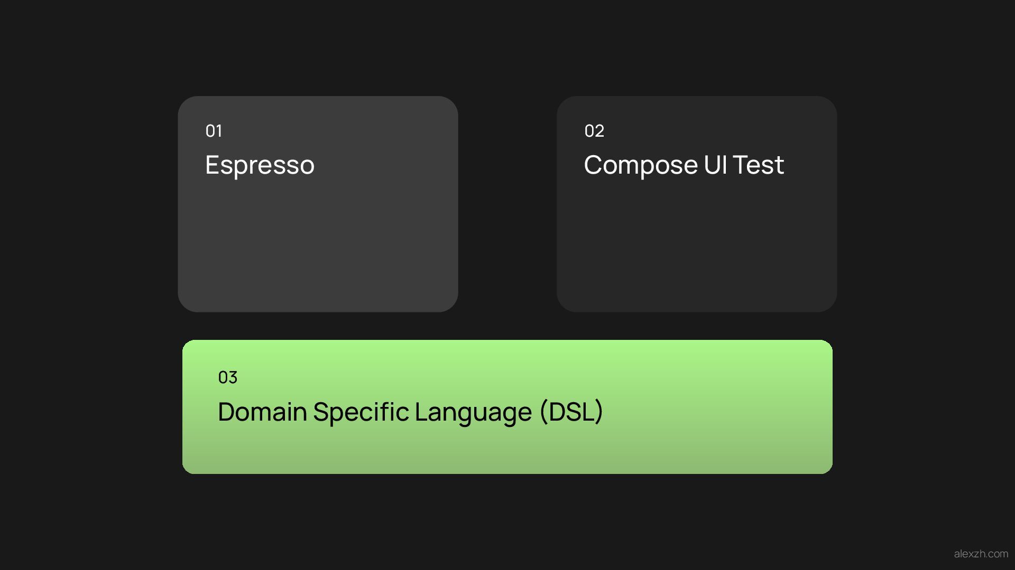This screenshot has width=1015, height=570.
Task: Click the Espresso card title
Action: pos(260,165)
